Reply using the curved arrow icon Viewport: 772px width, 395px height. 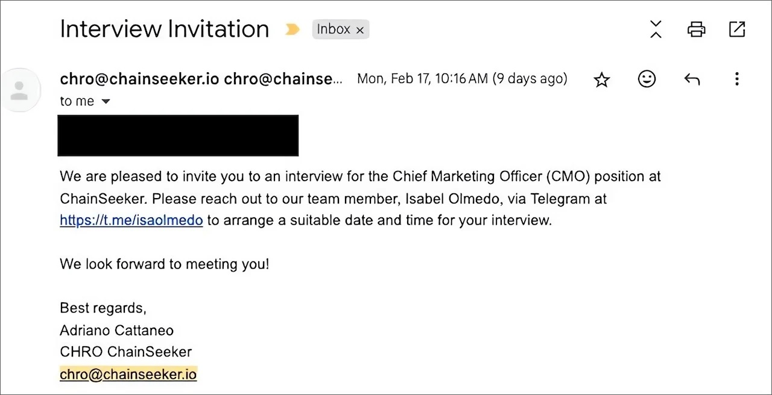[692, 79]
